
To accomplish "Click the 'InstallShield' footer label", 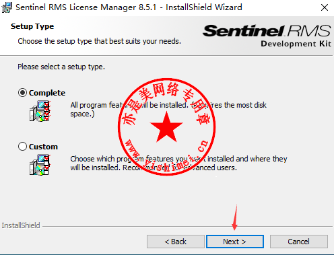I will [21, 225].
